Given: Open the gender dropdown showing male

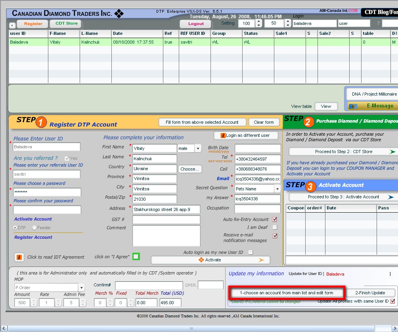Looking at the screenshot, I should pyautogui.click(x=198, y=148).
